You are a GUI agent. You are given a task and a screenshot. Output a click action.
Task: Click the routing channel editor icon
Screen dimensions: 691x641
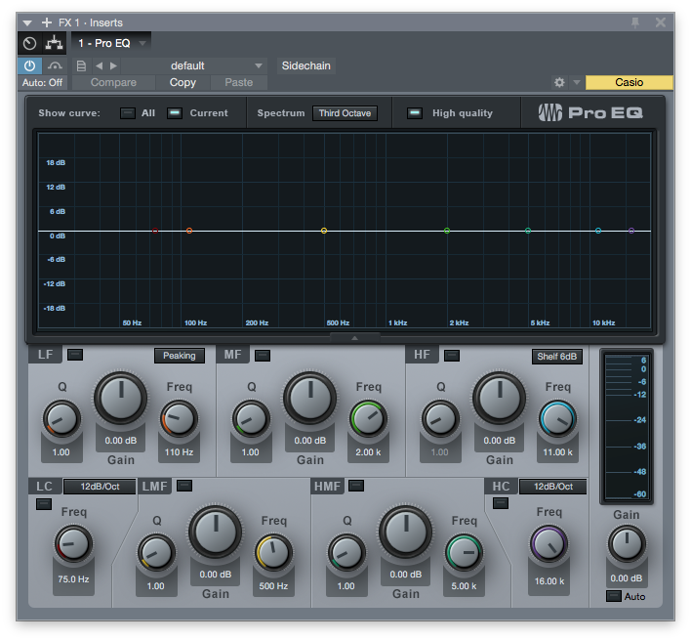click(x=54, y=44)
